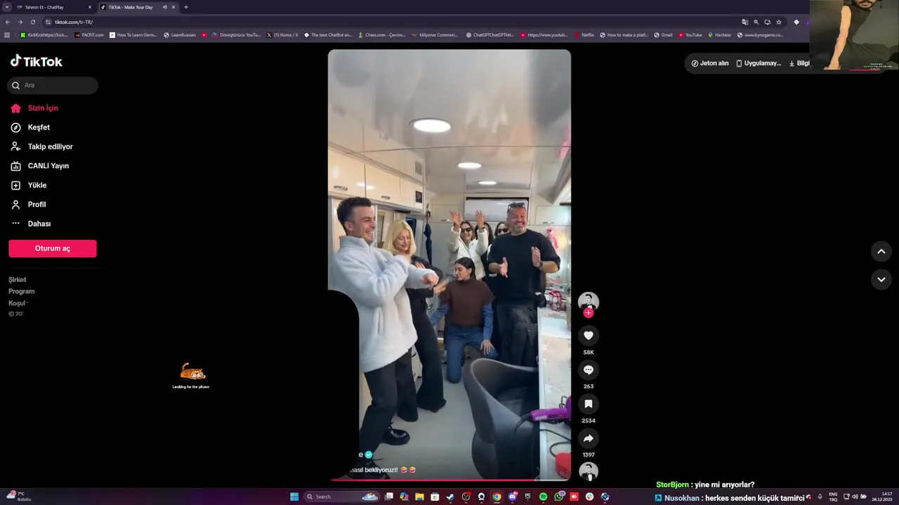Go forward in browser history
Image resolution: width=899 pixels, height=505 pixels.
click(20, 22)
